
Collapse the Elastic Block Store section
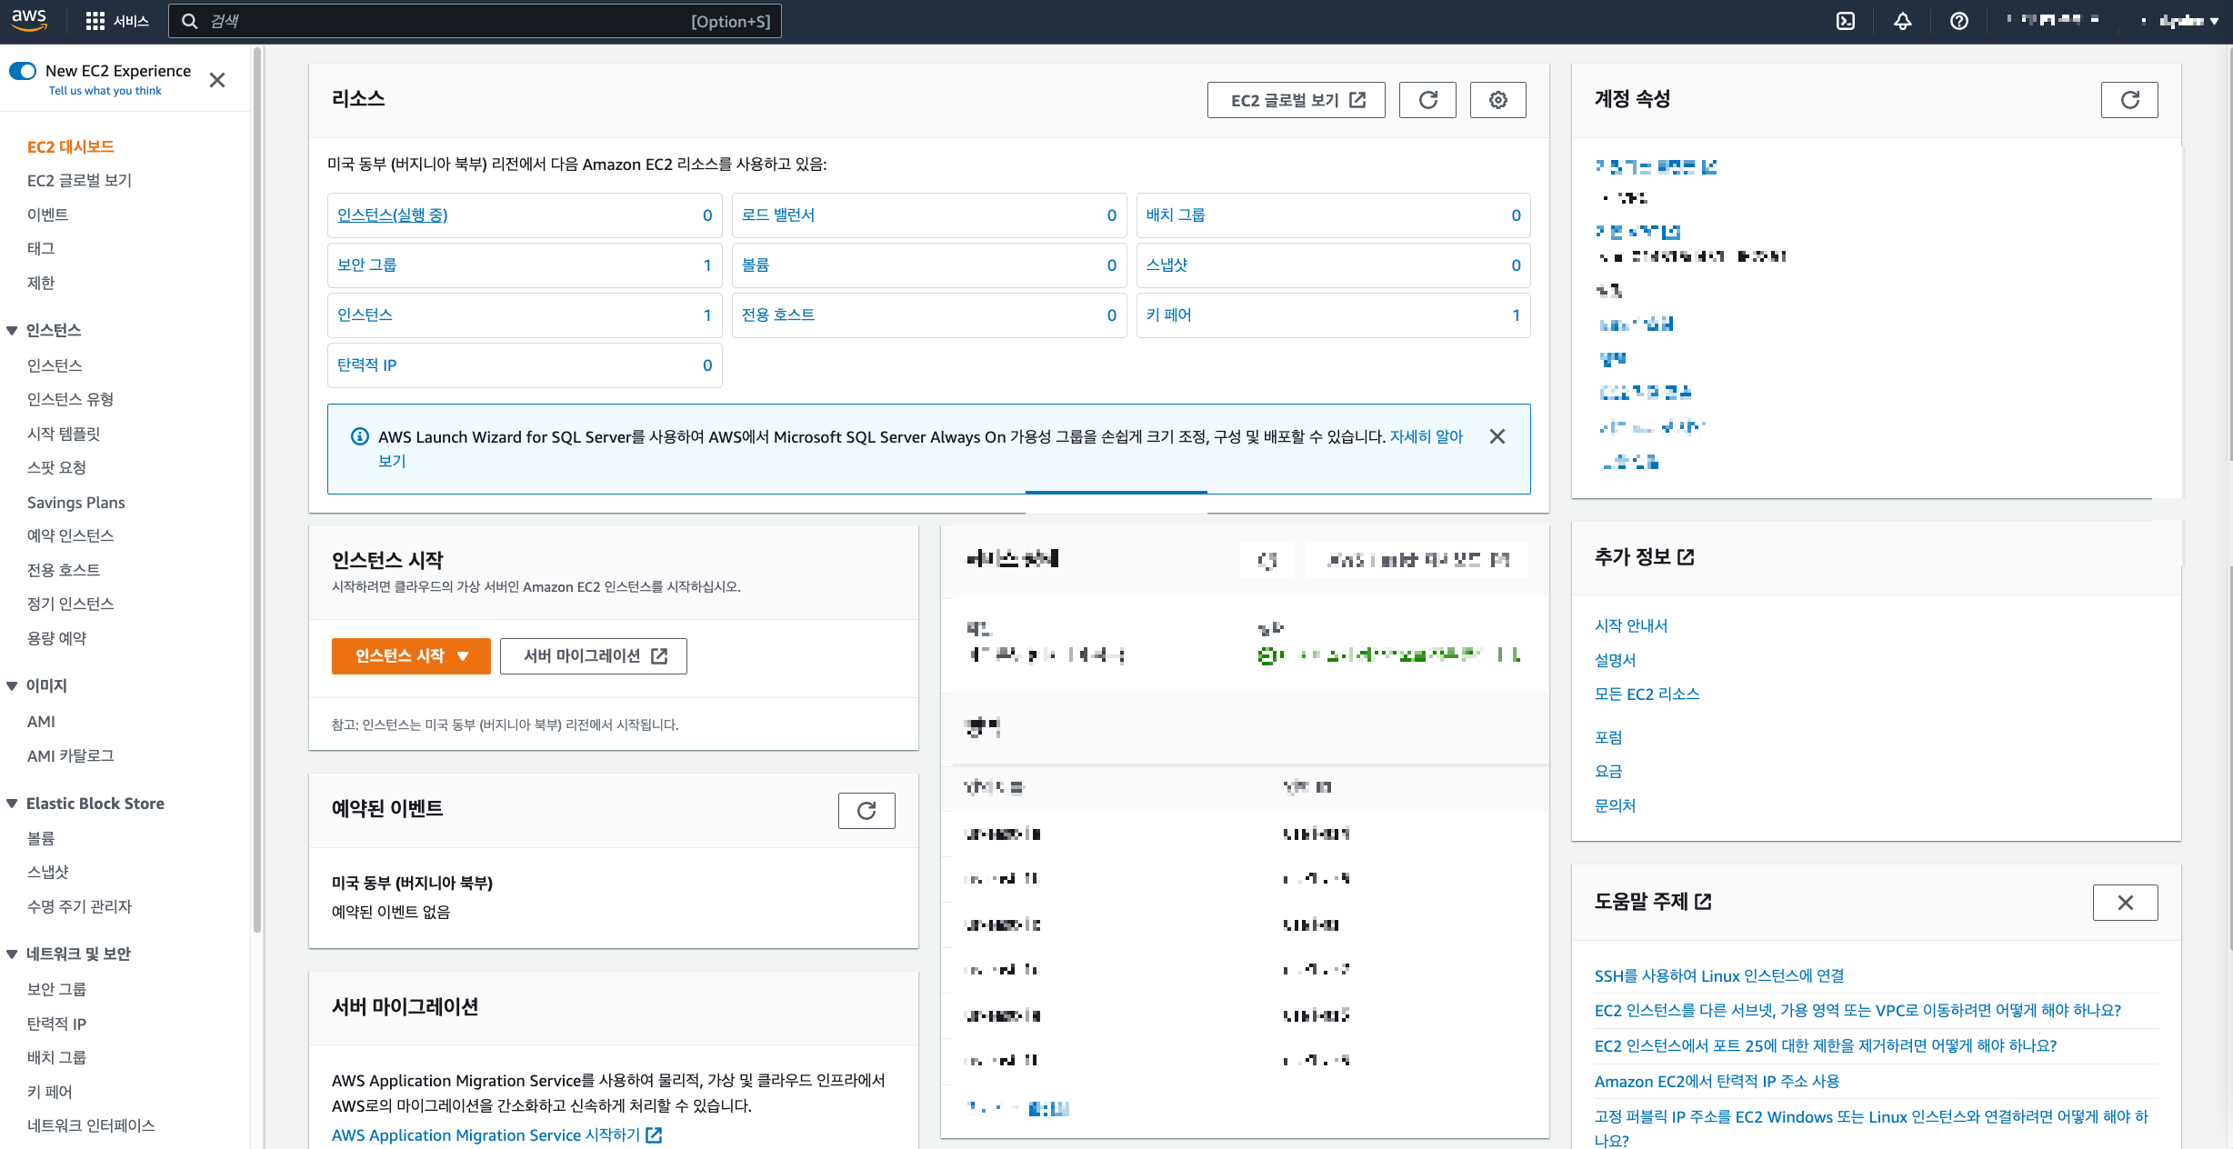pos(13,804)
